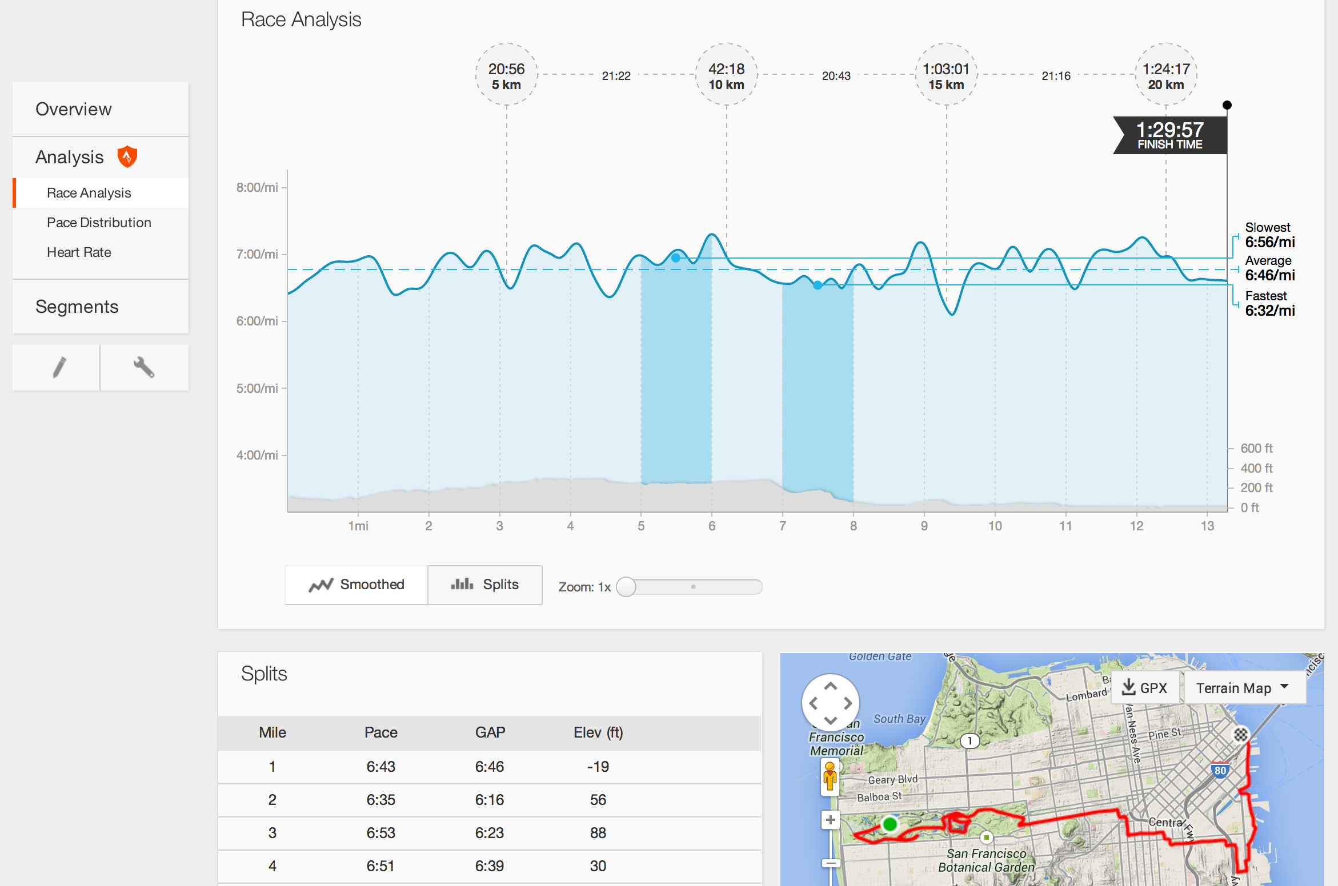This screenshot has width=1338, height=886.
Task: Collapse the Analysis section
Action: click(69, 156)
